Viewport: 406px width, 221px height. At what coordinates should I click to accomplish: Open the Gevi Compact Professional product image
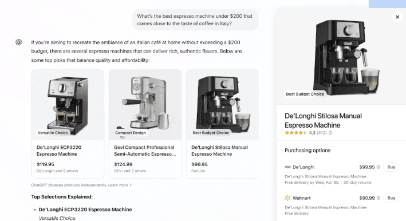tap(145, 105)
